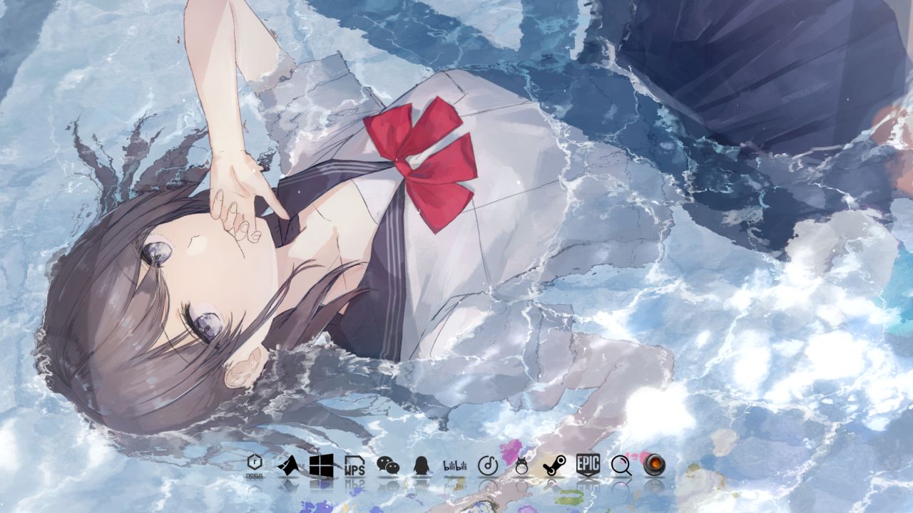Launch Steam from the dock
Image resolution: width=913 pixels, height=513 pixels.
click(554, 465)
